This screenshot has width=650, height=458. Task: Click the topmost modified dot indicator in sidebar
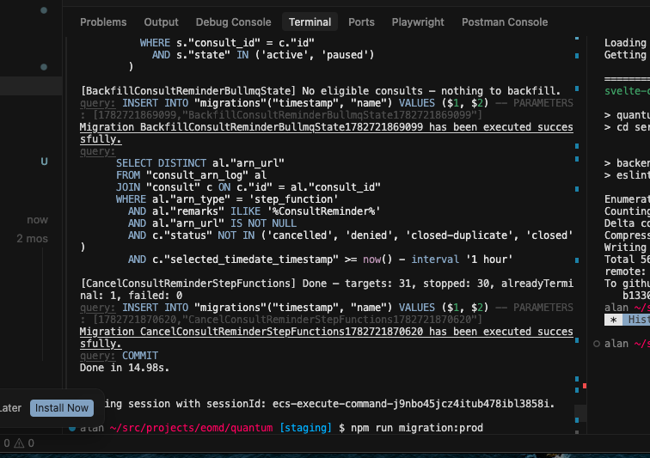(x=44, y=10)
